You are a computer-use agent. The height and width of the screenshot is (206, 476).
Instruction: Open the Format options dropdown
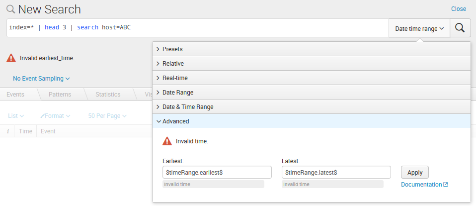(55, 116)
